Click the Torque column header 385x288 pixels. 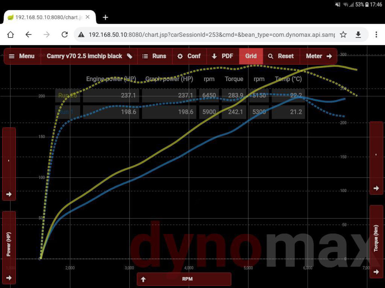coord(234,79)
